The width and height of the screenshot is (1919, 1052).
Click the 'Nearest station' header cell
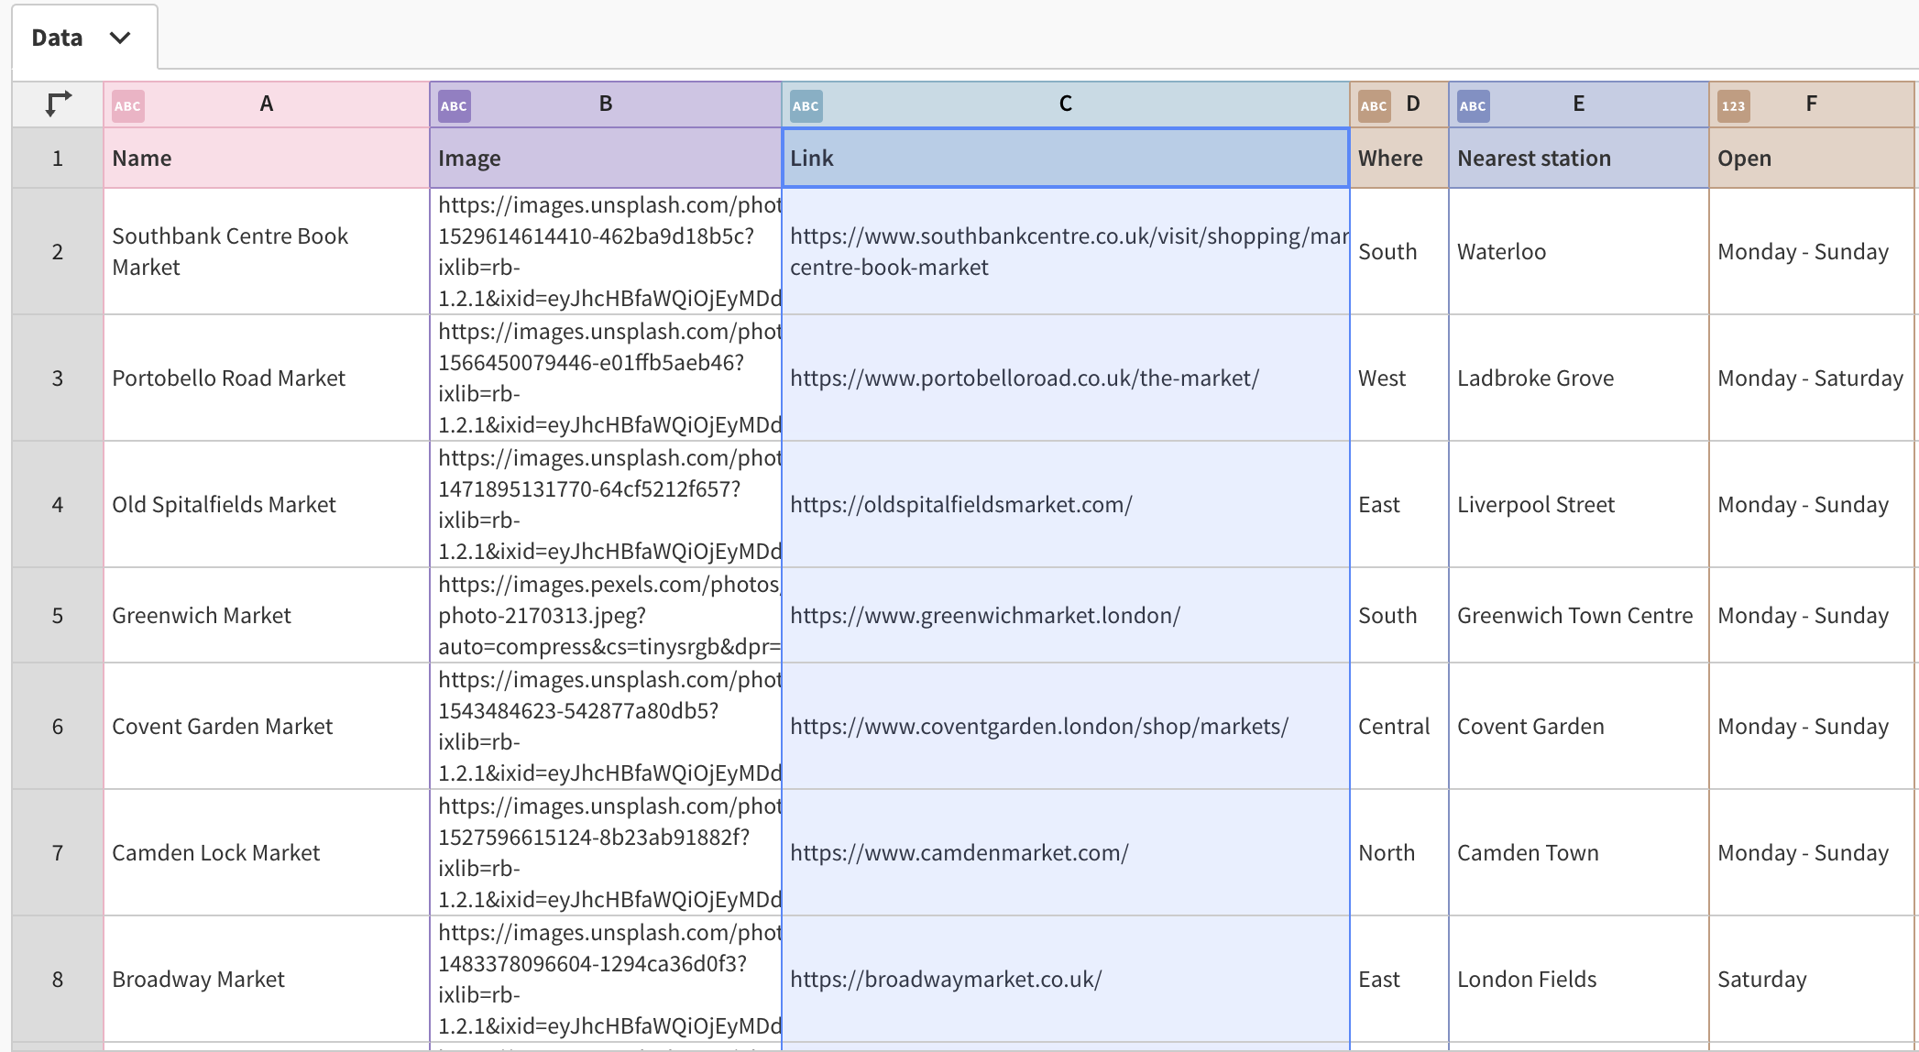(1579, 159)
